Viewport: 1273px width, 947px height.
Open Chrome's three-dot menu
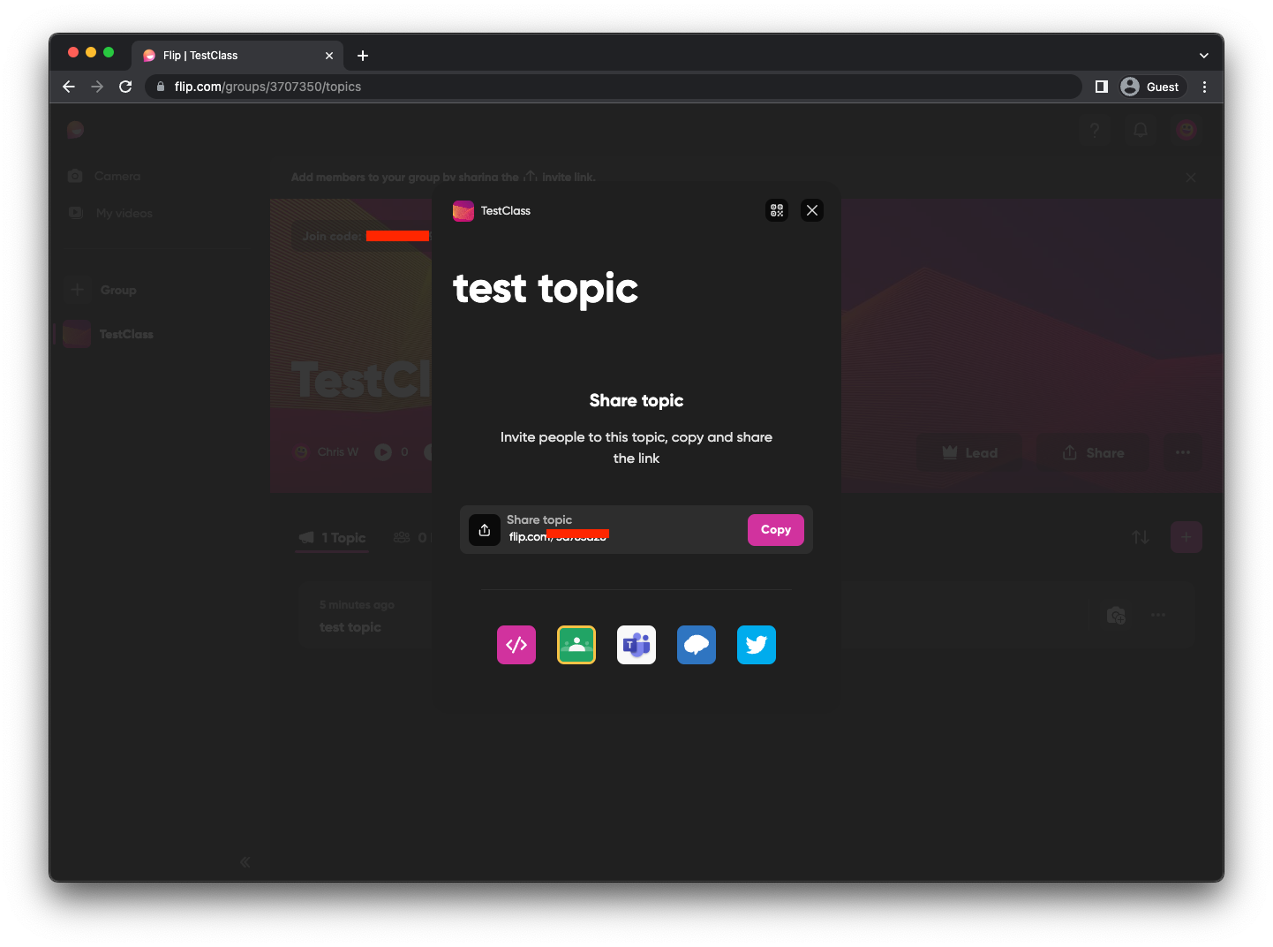pos(1204,87)
